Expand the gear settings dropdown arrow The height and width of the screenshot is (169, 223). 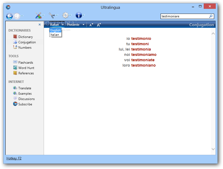coord(70,15)
